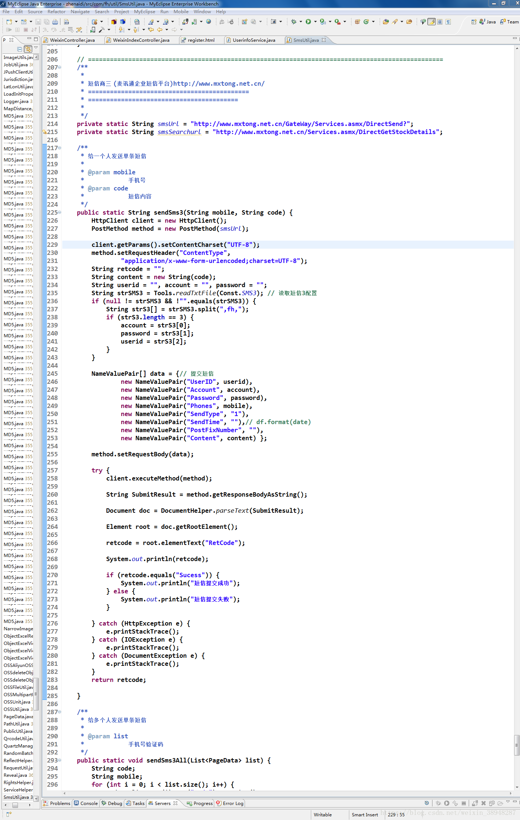Switch to WeixinController.java tab
Screen dimensions: 520x820
(x=73, y=40)
